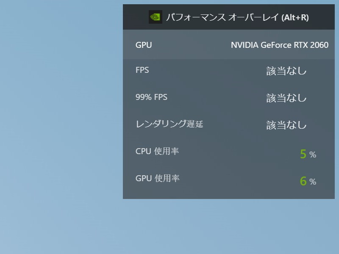Click the performance overlay header icon
339x254 pixels.
[x=156, y=17]
